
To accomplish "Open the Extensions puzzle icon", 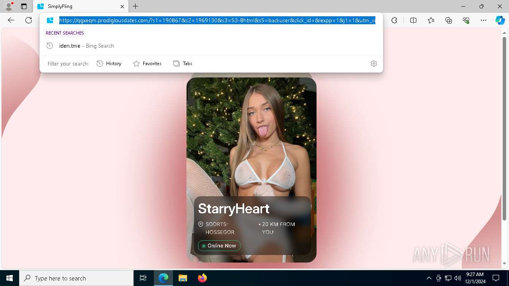I will pyautogui.click(x=394, y=20).
